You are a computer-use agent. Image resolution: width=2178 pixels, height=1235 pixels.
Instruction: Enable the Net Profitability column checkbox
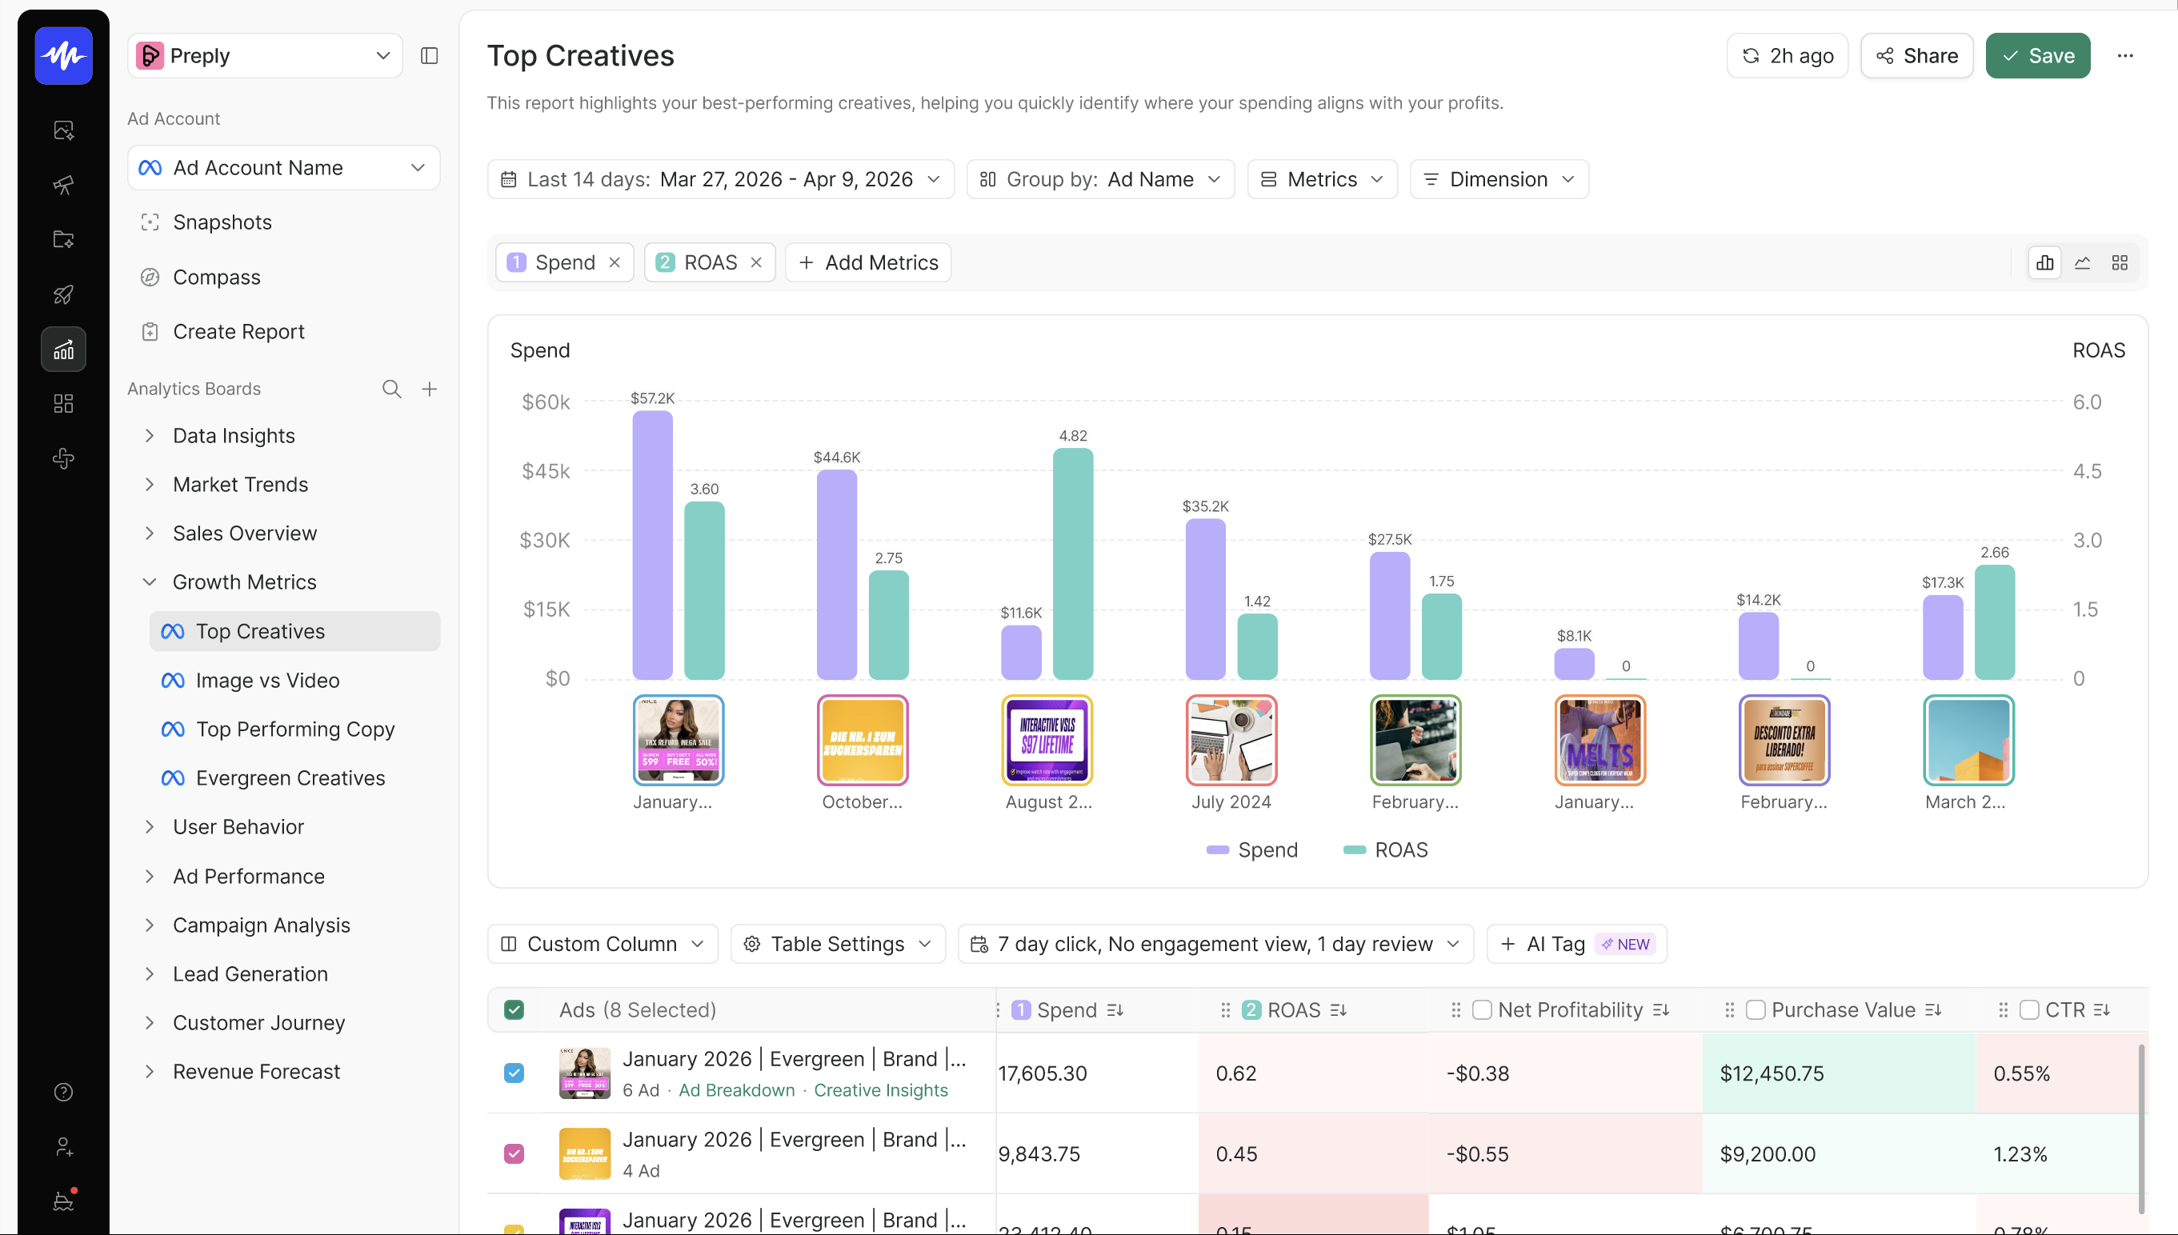click(1481, 1009)
